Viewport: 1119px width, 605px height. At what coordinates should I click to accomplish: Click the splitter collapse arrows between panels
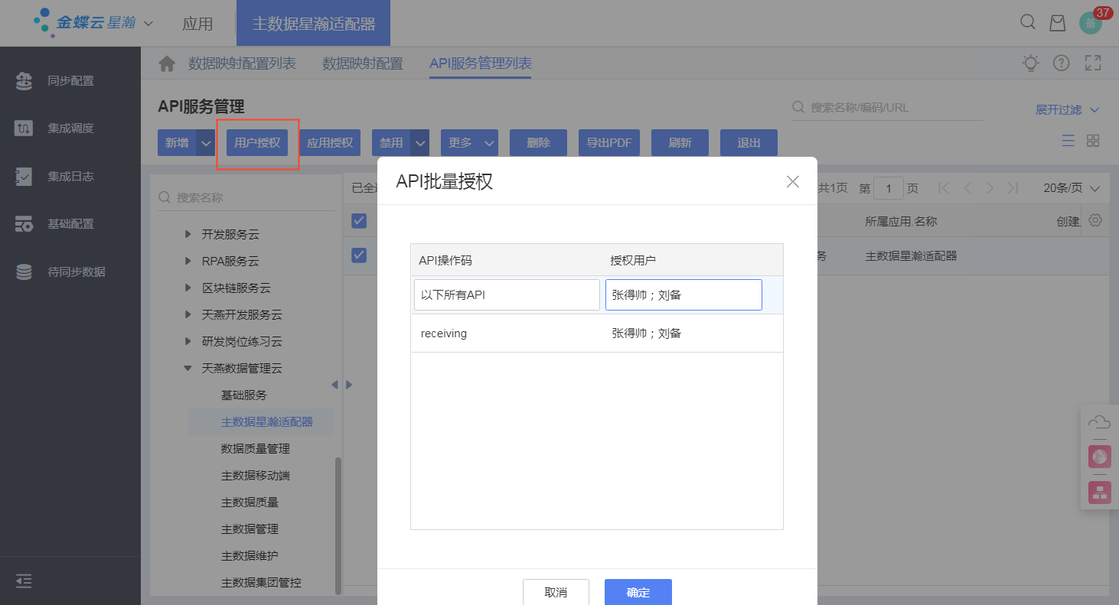[x=341, y=385]
